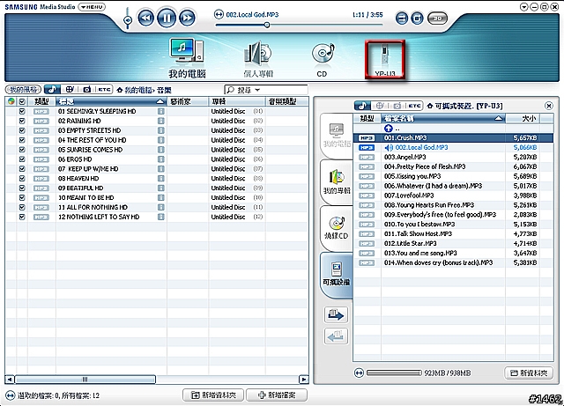
Task: Click the 類型 column header in left list
Action: point(41,102)
